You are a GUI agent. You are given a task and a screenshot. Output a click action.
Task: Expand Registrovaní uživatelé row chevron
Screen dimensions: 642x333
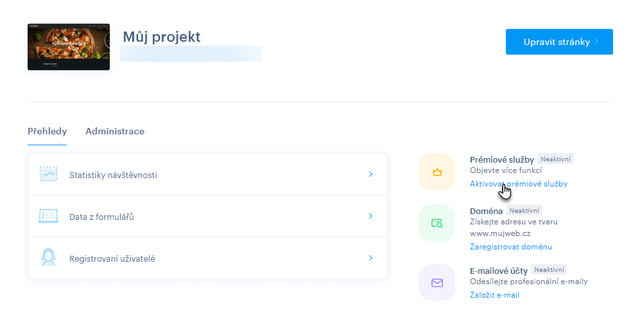[370, 258]
